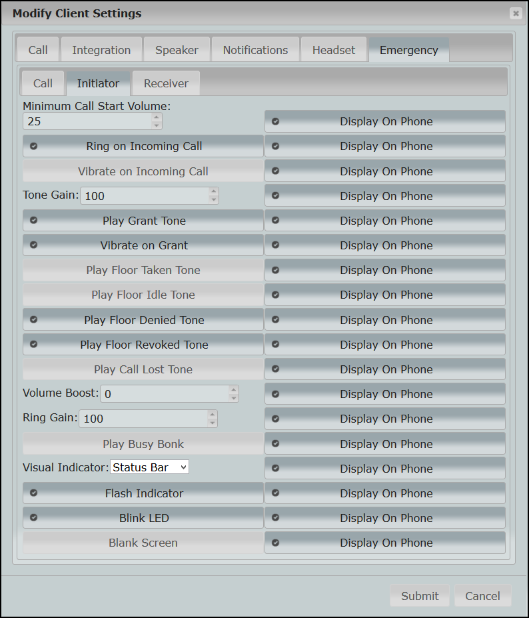Toggle Display On Phone beside Play Busy Bonk
Viewport: 529px width, 618px height.
click(385, 444)
